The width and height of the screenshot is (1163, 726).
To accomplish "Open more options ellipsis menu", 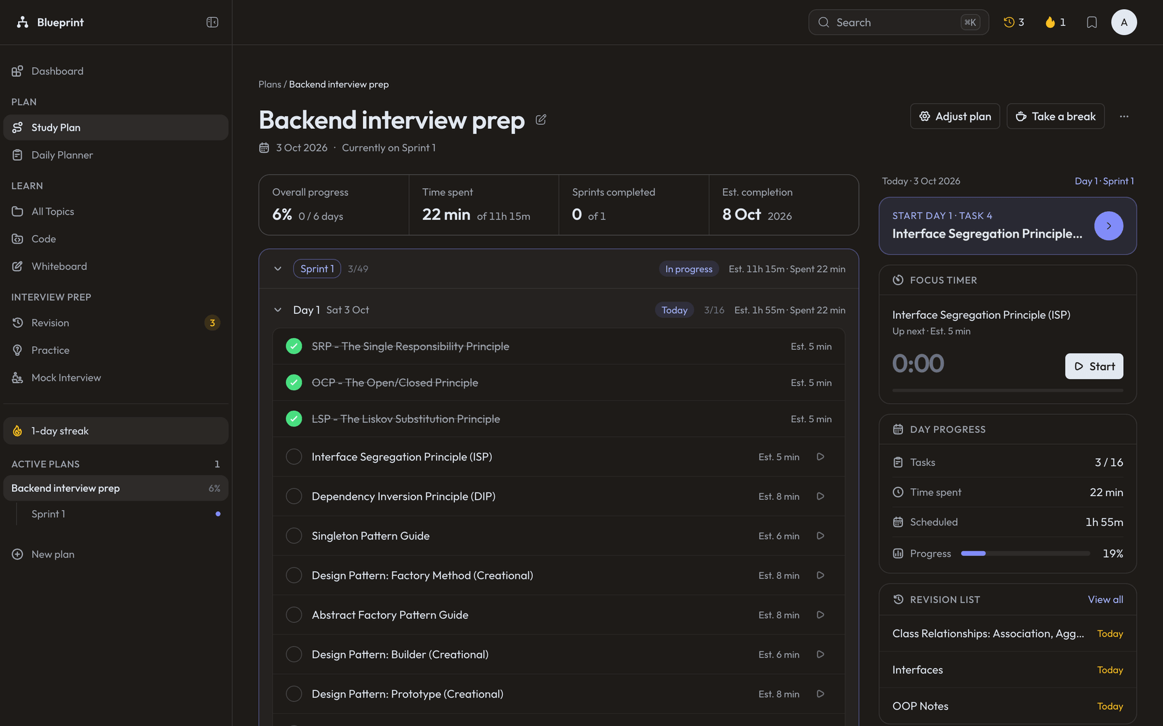I will 1124,116.
